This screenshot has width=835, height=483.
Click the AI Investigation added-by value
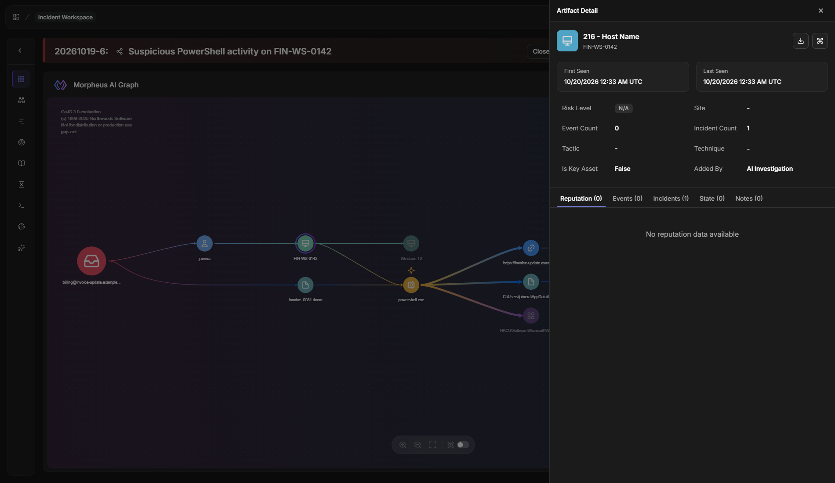pyautogui.click(x=770, y=169)
